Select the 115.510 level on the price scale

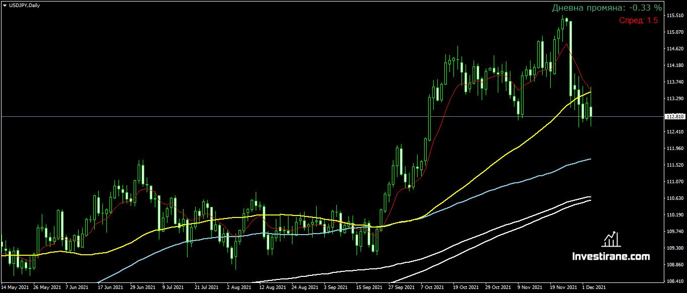676,15
